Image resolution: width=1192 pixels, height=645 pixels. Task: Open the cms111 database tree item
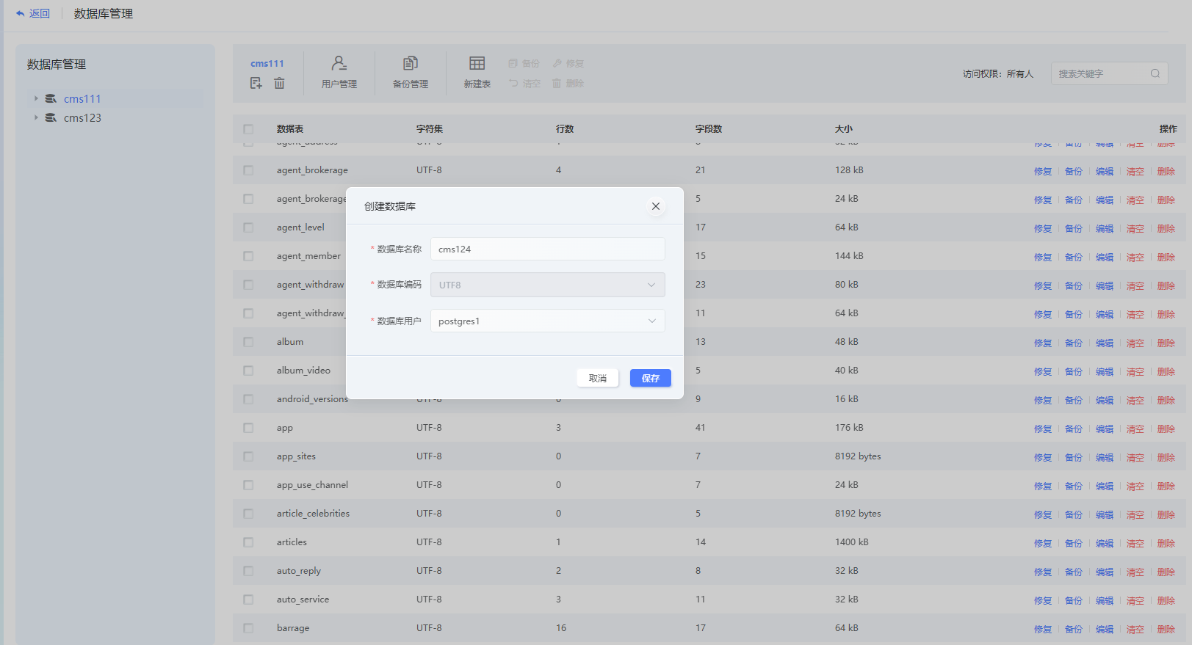tap(82, 98)
